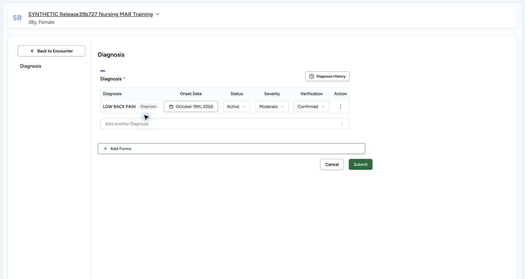Click the LOW BACK PAIN diagnosis name

[119, 107]
